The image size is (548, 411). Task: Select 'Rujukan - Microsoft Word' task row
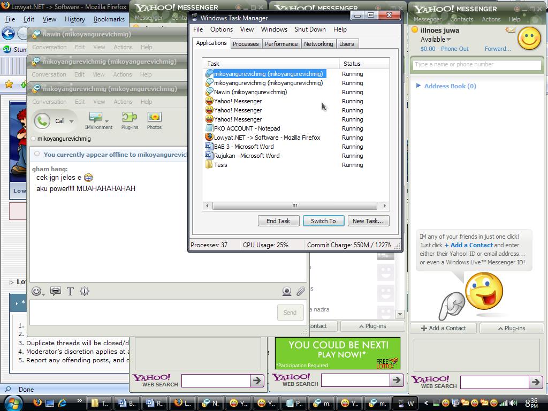(246, 156)
